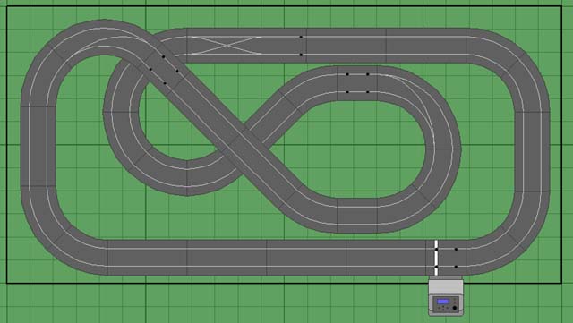Select the black round knob on powerbase

tap(455, 308)
